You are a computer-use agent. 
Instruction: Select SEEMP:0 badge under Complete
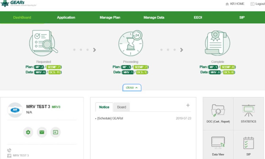[x=228, y=67]
